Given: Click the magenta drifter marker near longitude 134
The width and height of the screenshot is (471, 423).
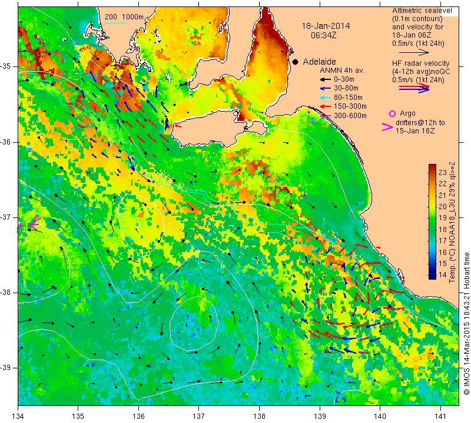Looking at the screenshot, I should coord(34,223).
